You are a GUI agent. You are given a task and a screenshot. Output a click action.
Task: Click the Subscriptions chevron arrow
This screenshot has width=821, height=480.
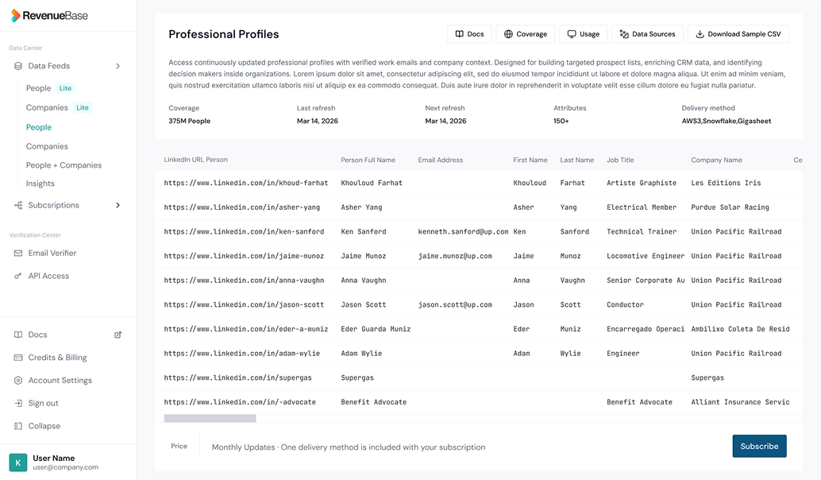(x=118, y=205)
